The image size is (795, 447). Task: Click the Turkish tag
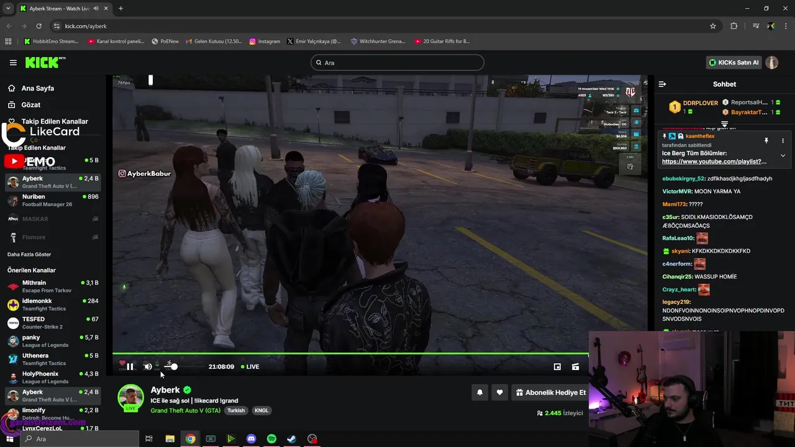(235, 410)
